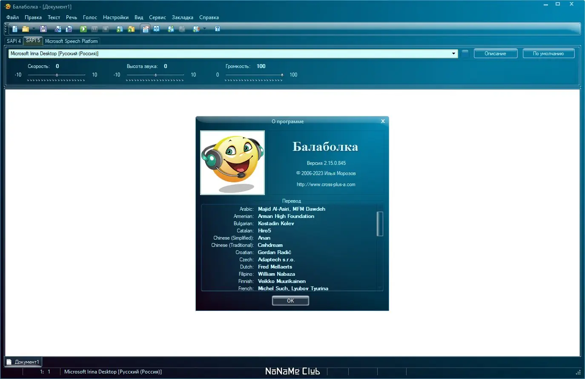
Task: Open the Настройки menu
Action: 116,17
